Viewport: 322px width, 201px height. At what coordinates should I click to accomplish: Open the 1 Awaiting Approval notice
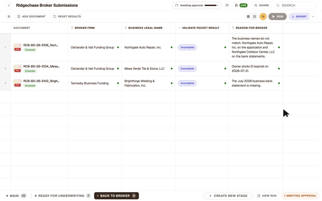click(x=300, y=196)
